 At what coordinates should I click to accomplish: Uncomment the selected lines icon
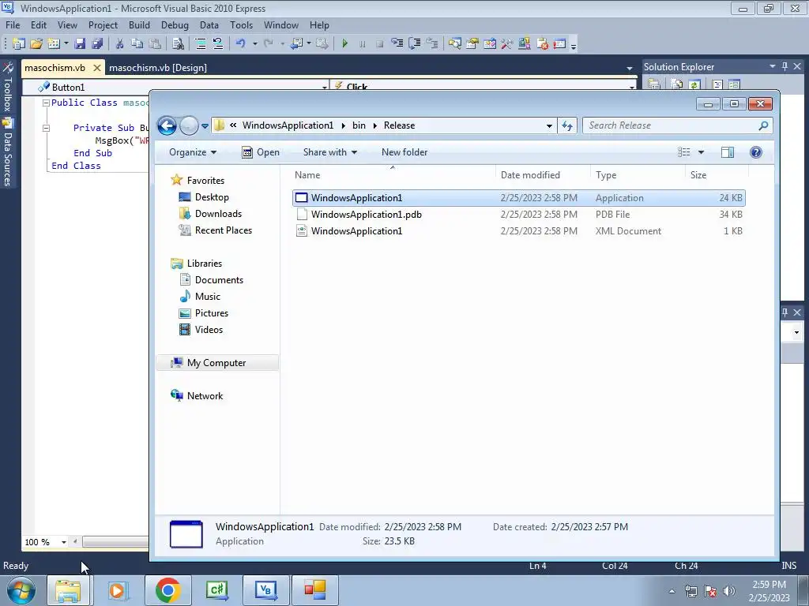coord(218,44)
